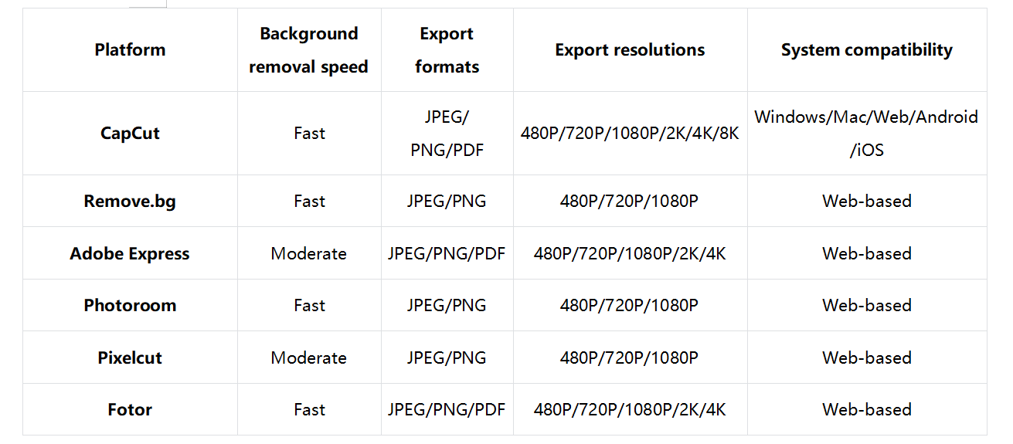Click CapCut's export resolutions up to 8K
Viewport: 1013px width, 444px height.
[630, 134]
